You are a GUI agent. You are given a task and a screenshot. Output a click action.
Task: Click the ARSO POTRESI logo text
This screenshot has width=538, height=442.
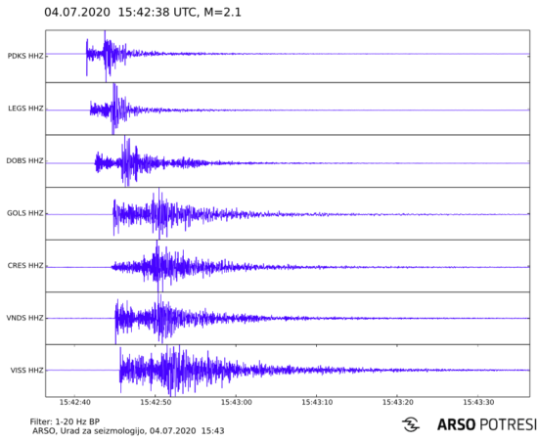pos(486,424)
